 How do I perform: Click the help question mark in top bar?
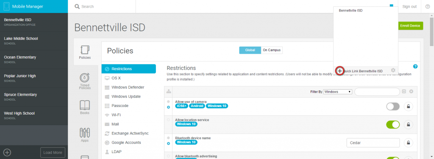pos(427,6)
